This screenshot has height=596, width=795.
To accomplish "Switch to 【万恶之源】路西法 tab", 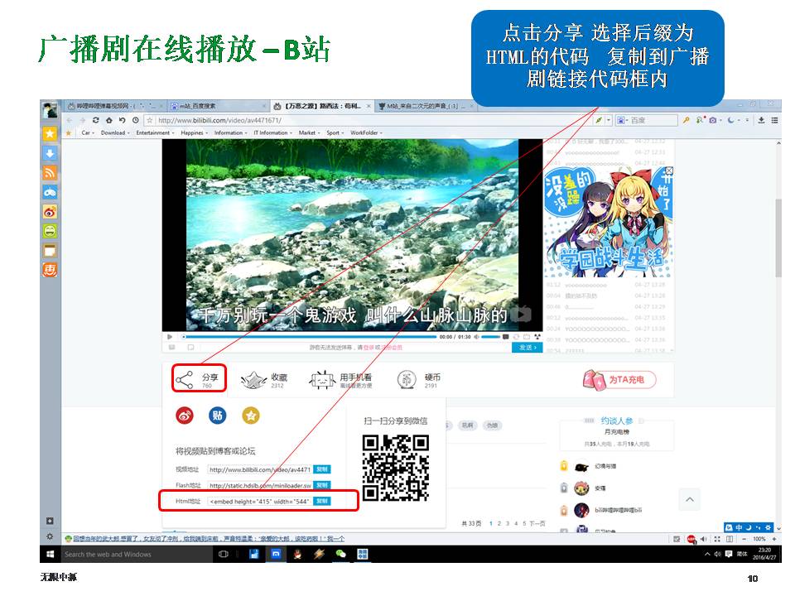I will [322, 106].
